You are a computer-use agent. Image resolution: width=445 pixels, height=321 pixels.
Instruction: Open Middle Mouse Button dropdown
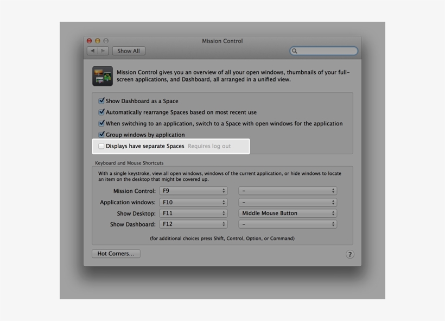point(288,213)
